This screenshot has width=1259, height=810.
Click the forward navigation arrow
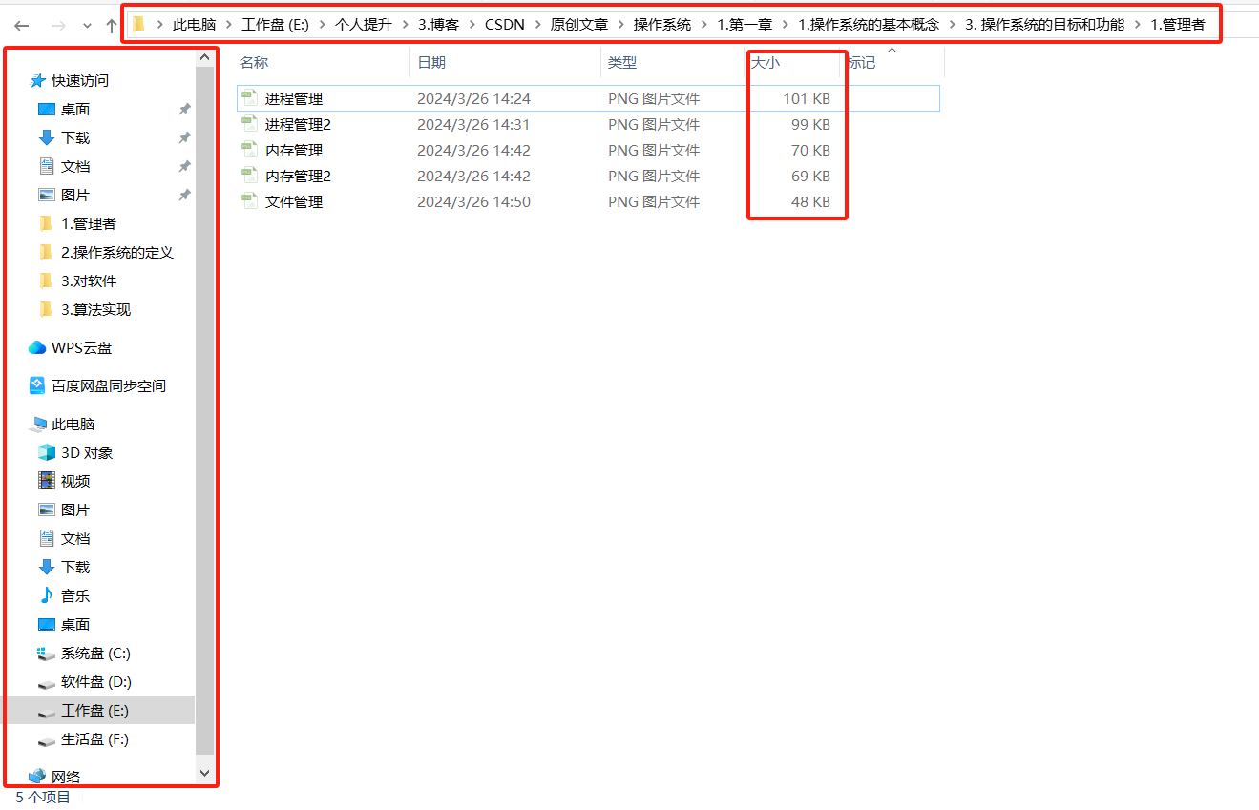(x=58, y=26)
